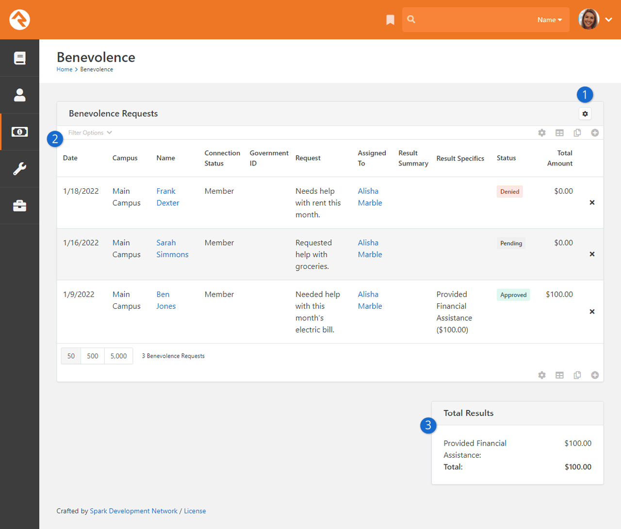Set page size to 50
Viewport: 621px width, 529px height.
click(71, 356)
